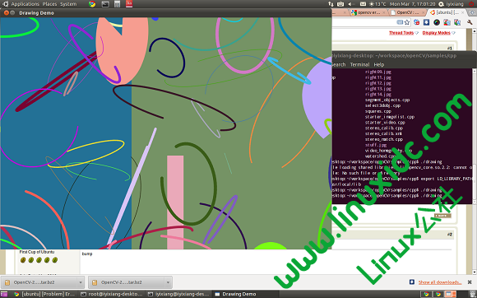Expand the Thread Tools dropdown
The width and height of the screenshot is (477, 298).
(x=403, y=33)
